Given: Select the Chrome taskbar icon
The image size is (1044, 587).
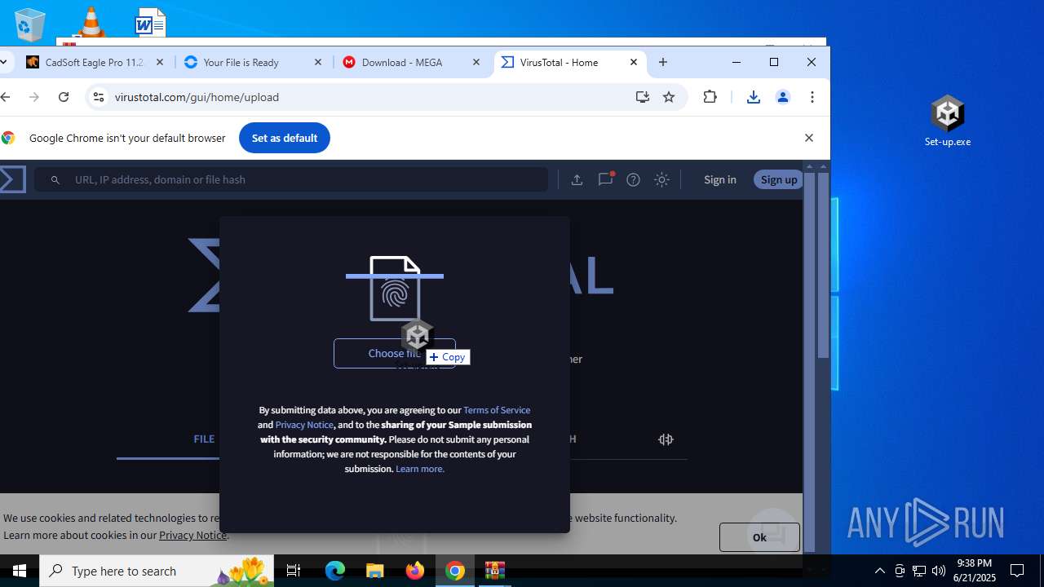Looking at the screenshot, I should click(x=455, y=571).
